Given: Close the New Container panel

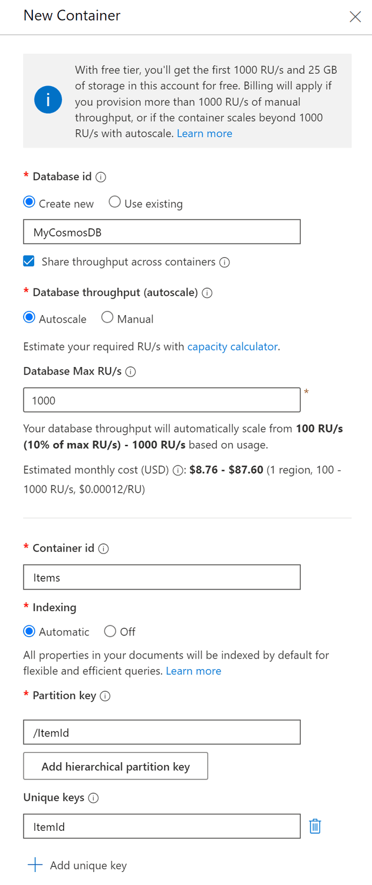Looking at the screenshot, I should [355, 17].
